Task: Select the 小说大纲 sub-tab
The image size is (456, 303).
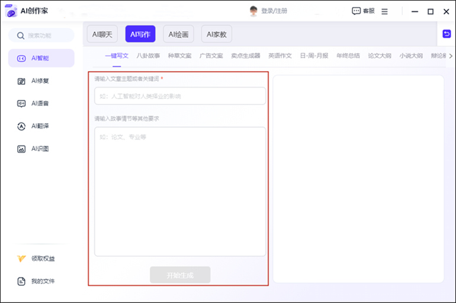Action: (x=410, y=56)
